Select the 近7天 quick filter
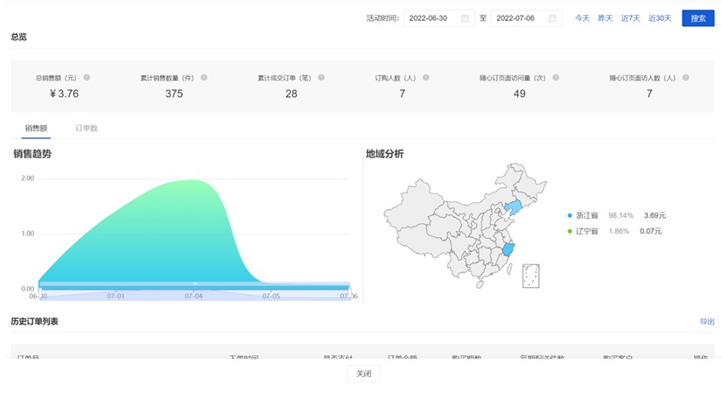 (630, 18)
